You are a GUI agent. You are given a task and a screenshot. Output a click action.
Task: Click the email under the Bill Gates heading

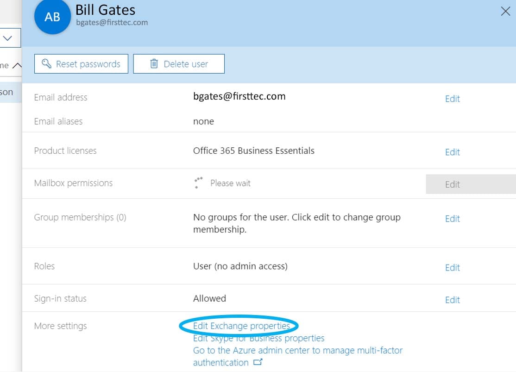(112, 22)
